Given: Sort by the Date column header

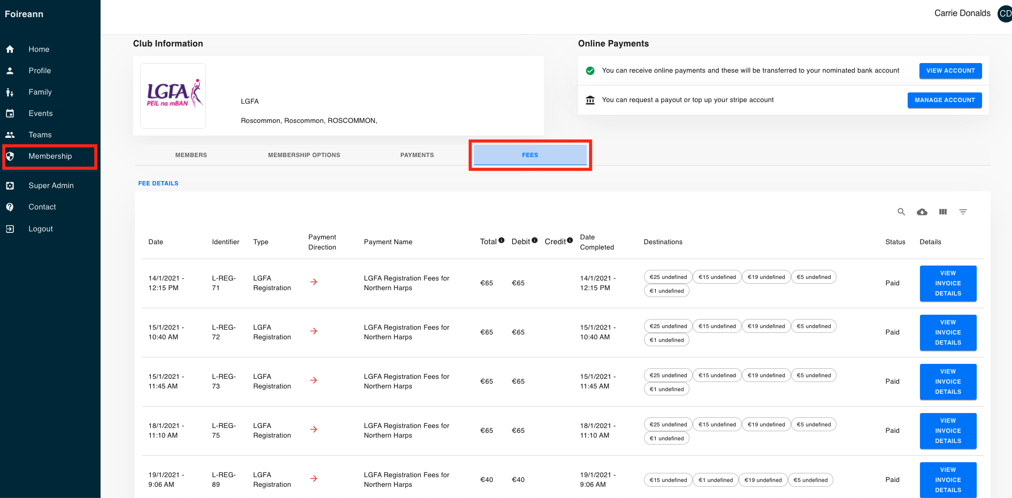Looking at the screenshot, I should (156, 242).
